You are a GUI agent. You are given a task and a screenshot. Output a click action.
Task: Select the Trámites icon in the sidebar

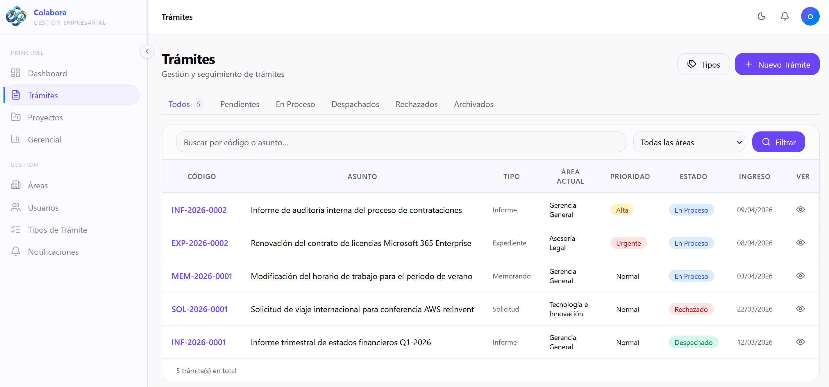16,95
